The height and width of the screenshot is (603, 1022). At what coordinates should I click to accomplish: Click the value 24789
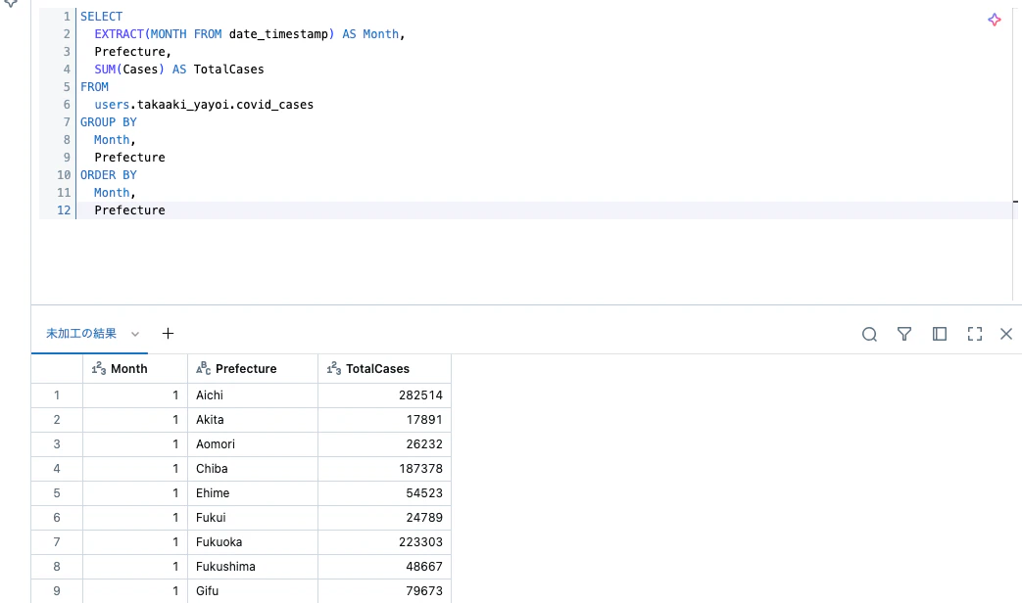pyautogui.click(x=424, y=518)
